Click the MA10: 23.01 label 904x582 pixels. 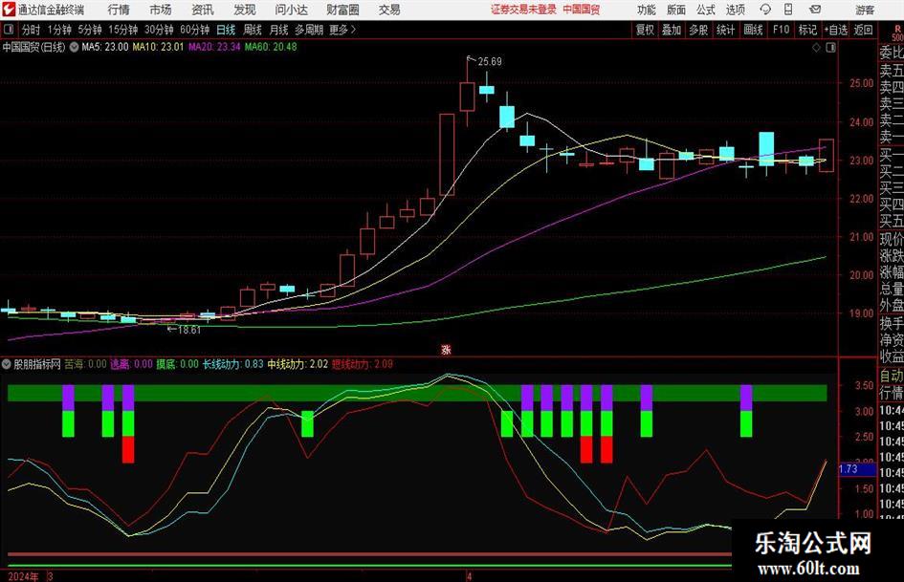click(x=158, y=47)
